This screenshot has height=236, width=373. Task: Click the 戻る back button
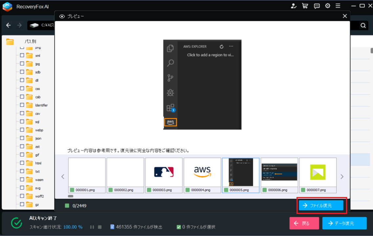point(304,223)
